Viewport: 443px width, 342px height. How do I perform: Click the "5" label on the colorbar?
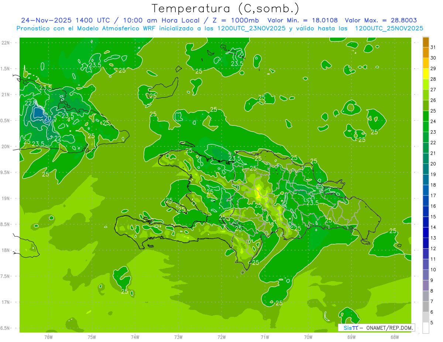(x=432, y=322)
